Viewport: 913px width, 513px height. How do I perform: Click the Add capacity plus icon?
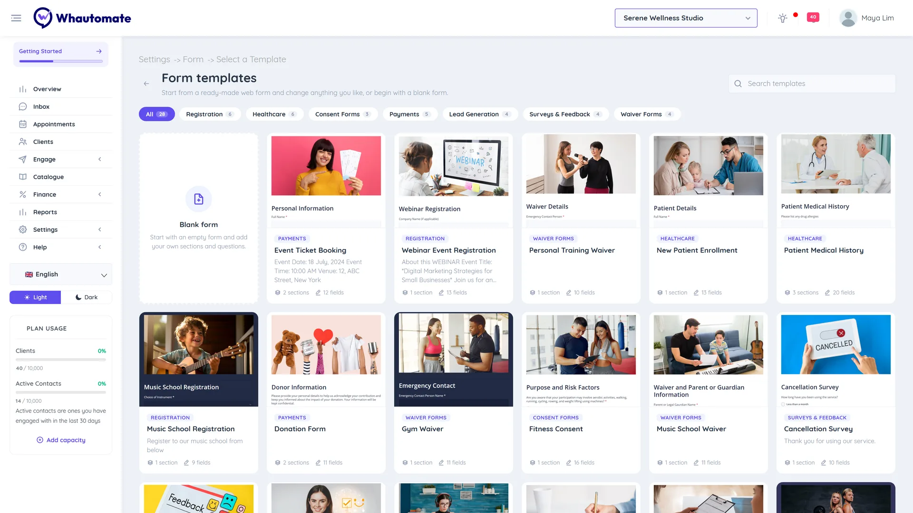[40, 440]
